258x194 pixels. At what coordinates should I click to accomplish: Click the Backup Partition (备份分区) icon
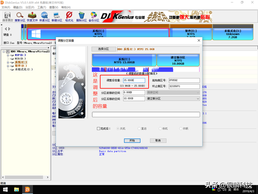pos(94,17)
